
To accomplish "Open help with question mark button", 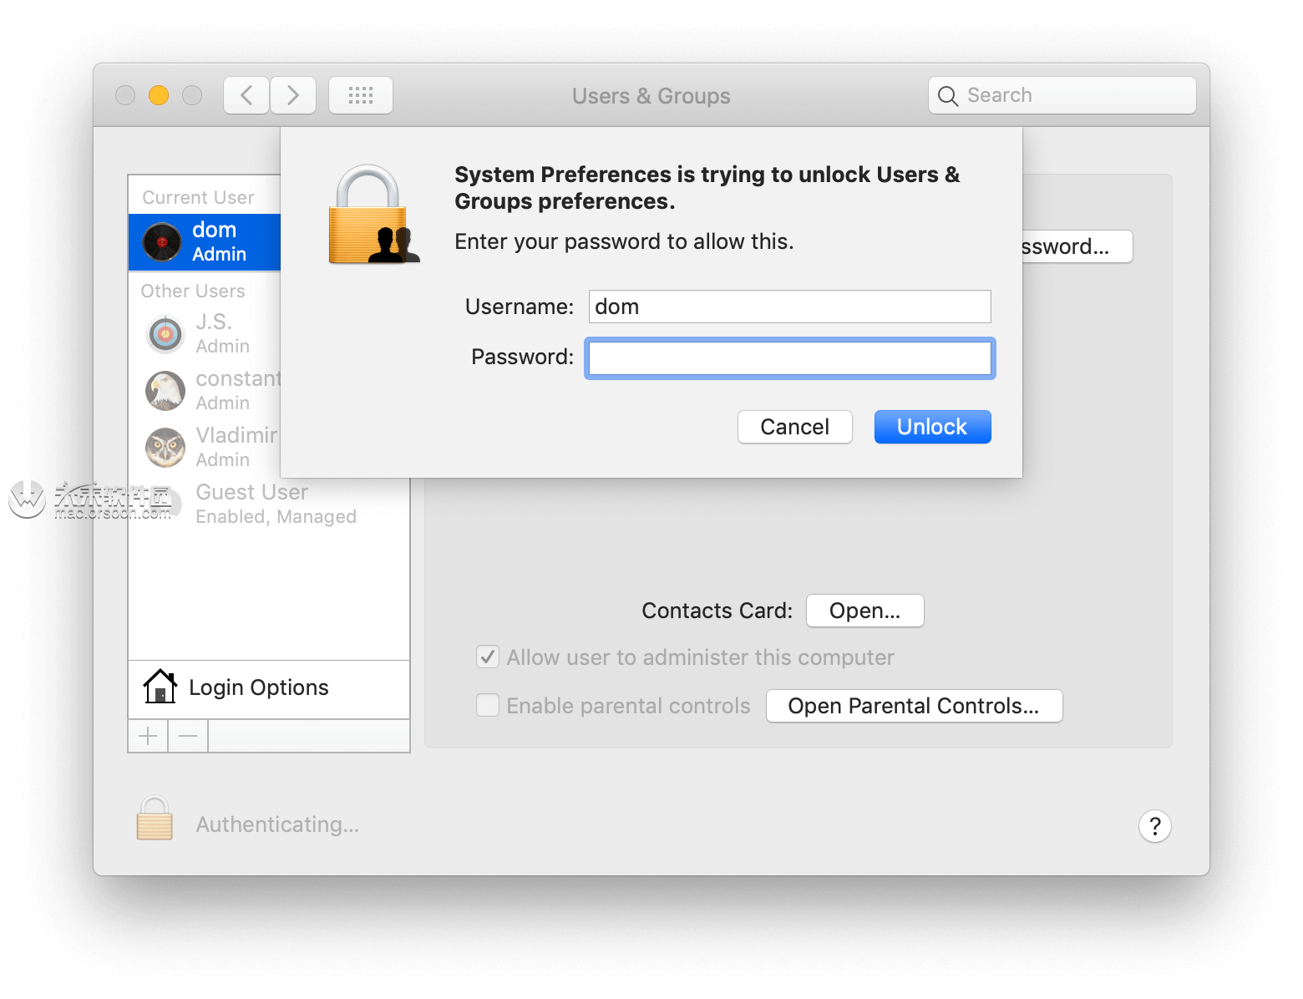I will (1154, 826).
